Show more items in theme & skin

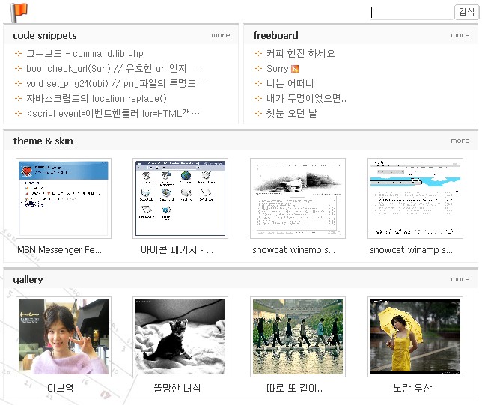(x=460, y=141)
